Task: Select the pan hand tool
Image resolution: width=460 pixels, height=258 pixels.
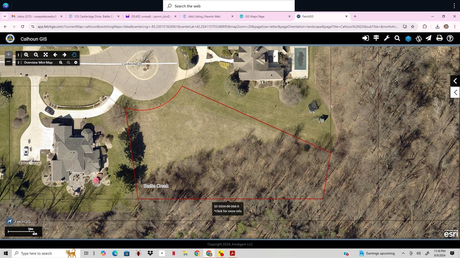Action: click(74, 54)
